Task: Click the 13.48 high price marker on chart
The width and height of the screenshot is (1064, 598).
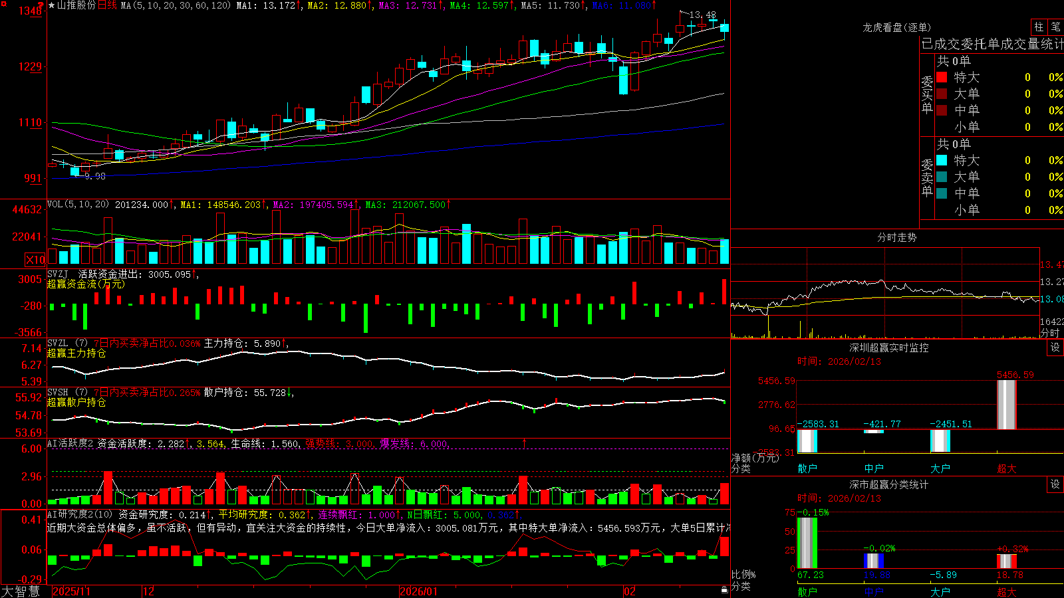Action: coord(703,15)
